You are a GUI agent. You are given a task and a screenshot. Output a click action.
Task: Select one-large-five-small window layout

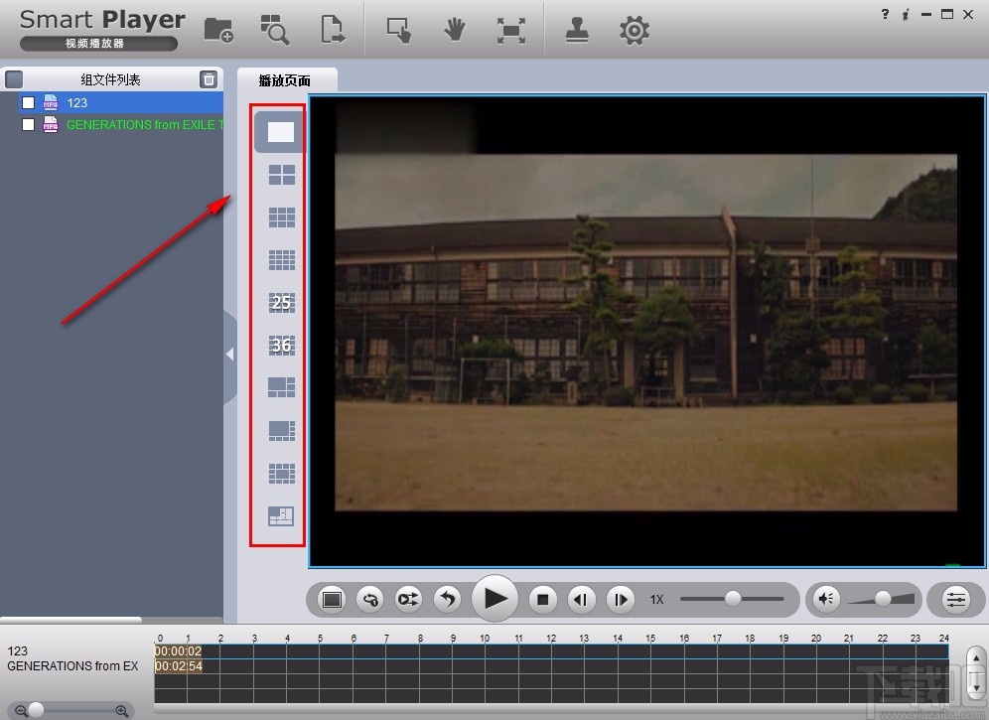click(281, 387)
